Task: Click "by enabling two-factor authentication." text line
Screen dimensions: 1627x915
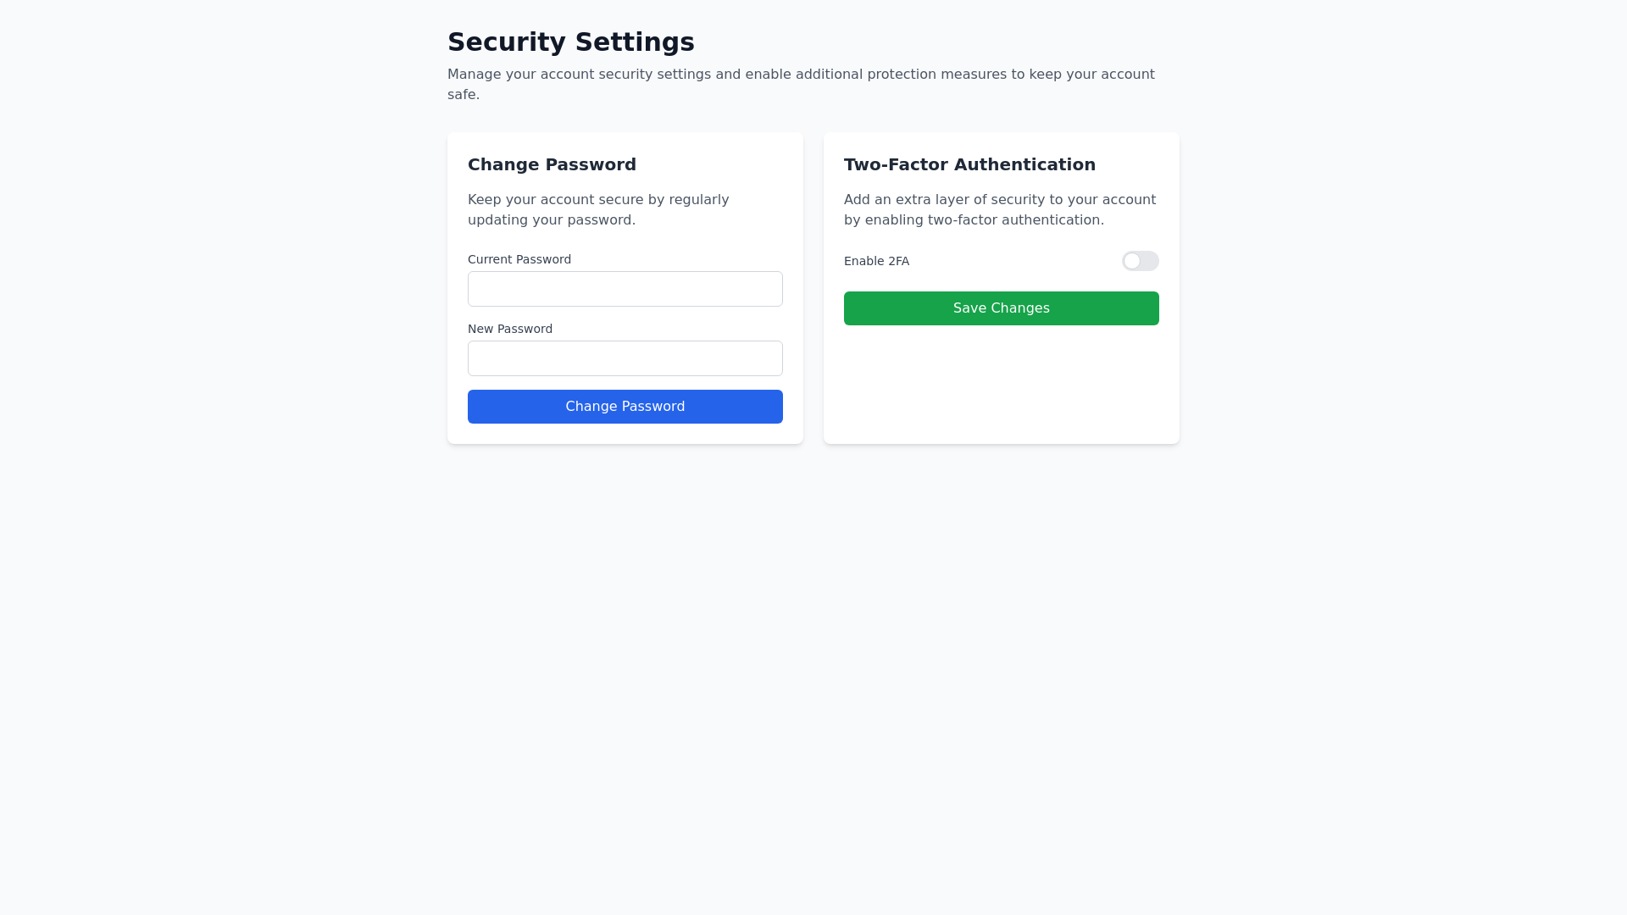Action: pos(974,220)
